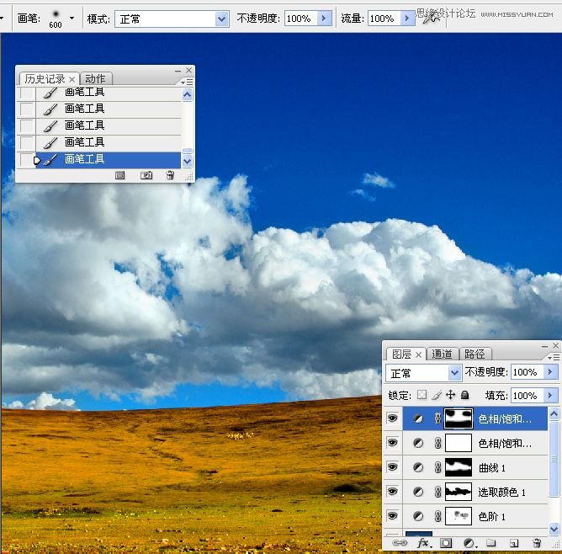Hide the 曲线 1 layer
The image size is (562, 554).
click(x=392, y=467)
